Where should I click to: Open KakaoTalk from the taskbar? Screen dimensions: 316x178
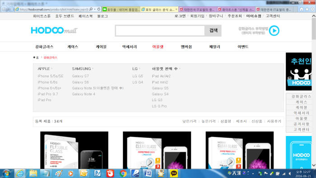[174, 173]
